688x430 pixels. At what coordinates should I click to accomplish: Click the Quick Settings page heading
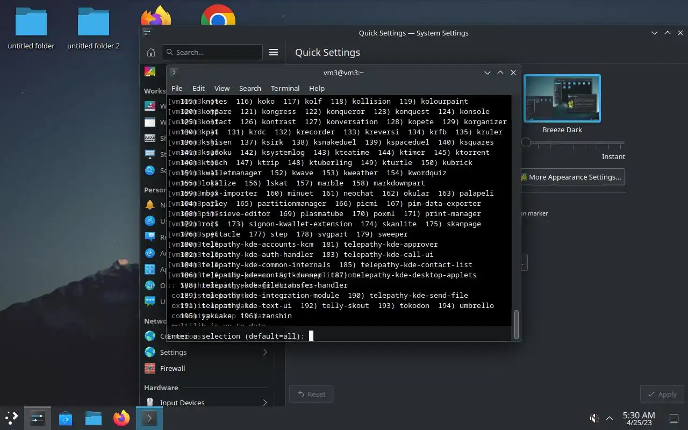tap(327, 52)
